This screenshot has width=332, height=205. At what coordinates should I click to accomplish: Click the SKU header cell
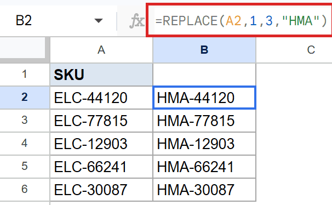click(x=101, y=75)
